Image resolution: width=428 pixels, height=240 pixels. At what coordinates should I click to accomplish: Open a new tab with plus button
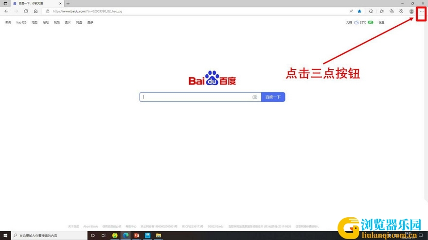pyautogui.click(x=68, y=3)
